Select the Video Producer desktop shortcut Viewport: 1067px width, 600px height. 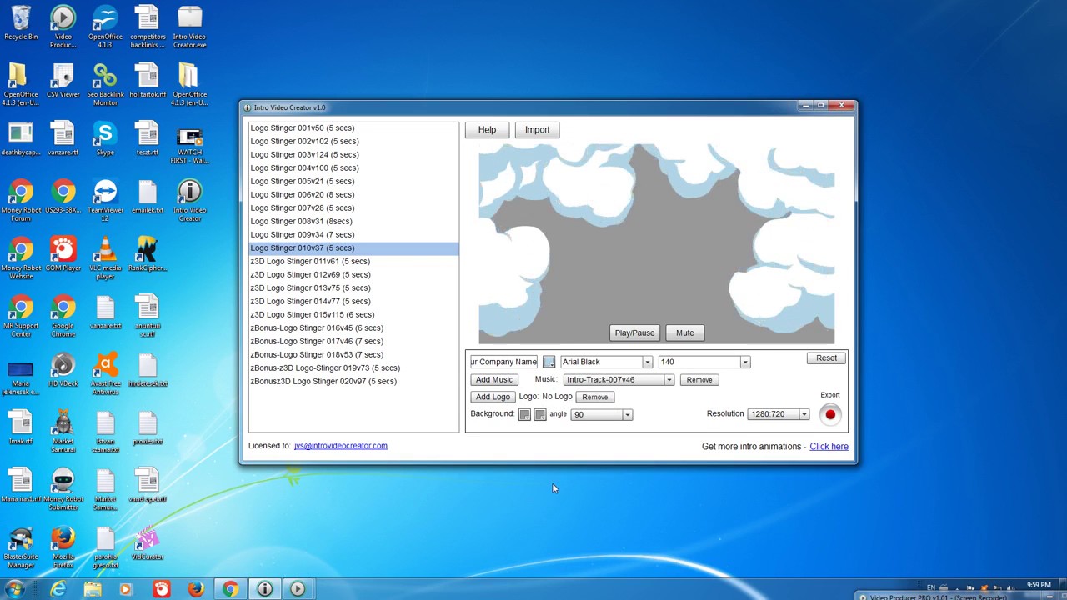click(x=63, y=27)
